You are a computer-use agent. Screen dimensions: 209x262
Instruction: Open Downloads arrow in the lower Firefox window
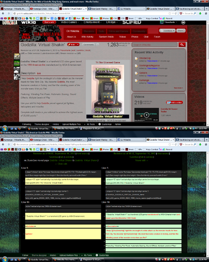click(200, 145)
